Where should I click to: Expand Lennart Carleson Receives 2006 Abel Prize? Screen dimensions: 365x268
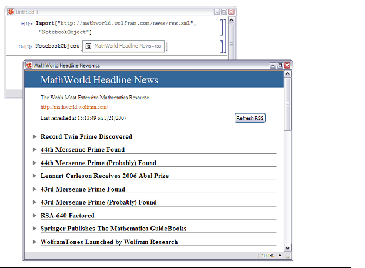pos(35,176)
